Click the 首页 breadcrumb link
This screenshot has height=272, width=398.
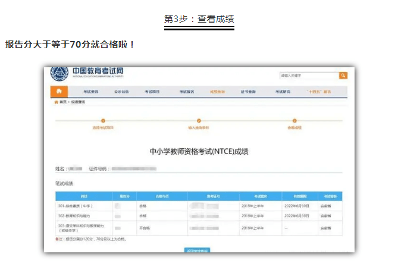tap(63, 102)
